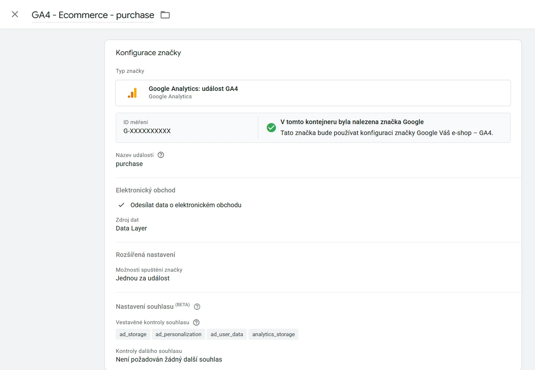Click the Tato značka bude používat konfiguraci message
Screen dimensions: 535x370
(387, 133)
